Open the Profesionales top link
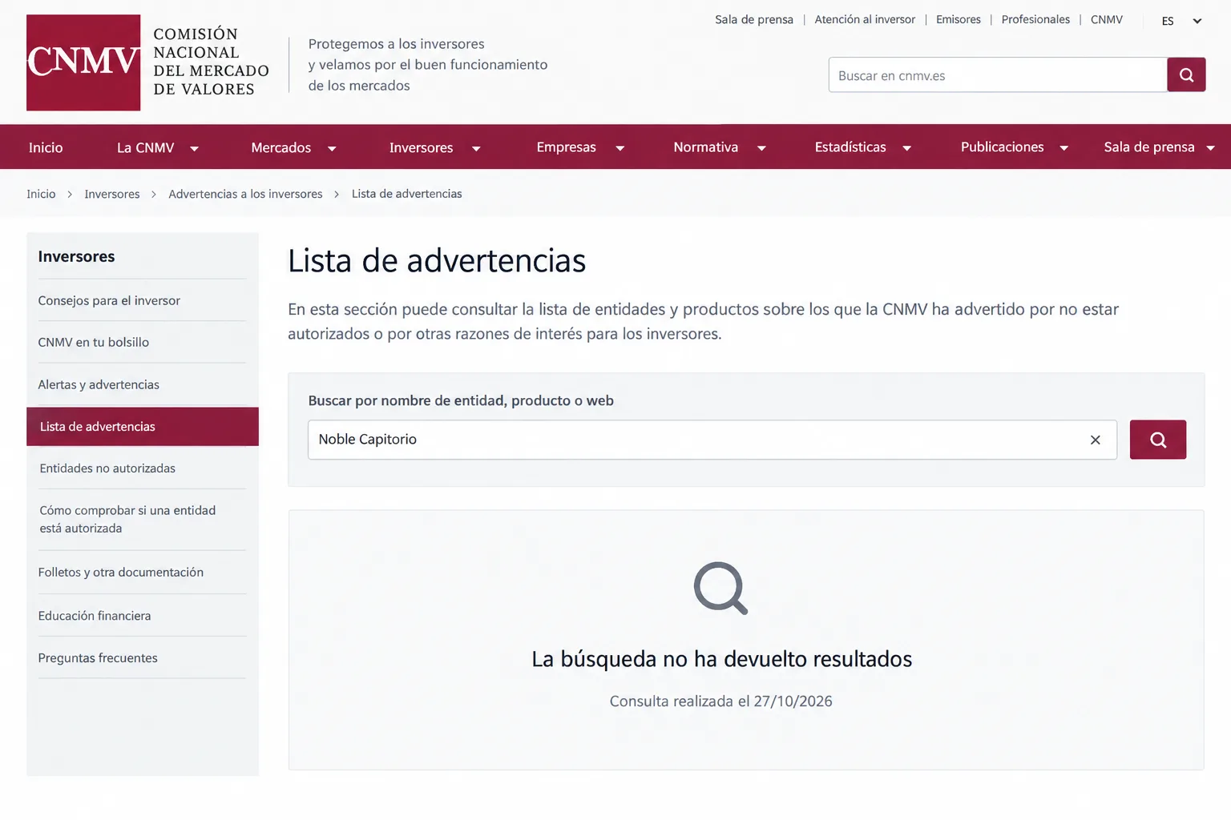This screenshot has width=1231, height=820. (x=1035, y=20)
